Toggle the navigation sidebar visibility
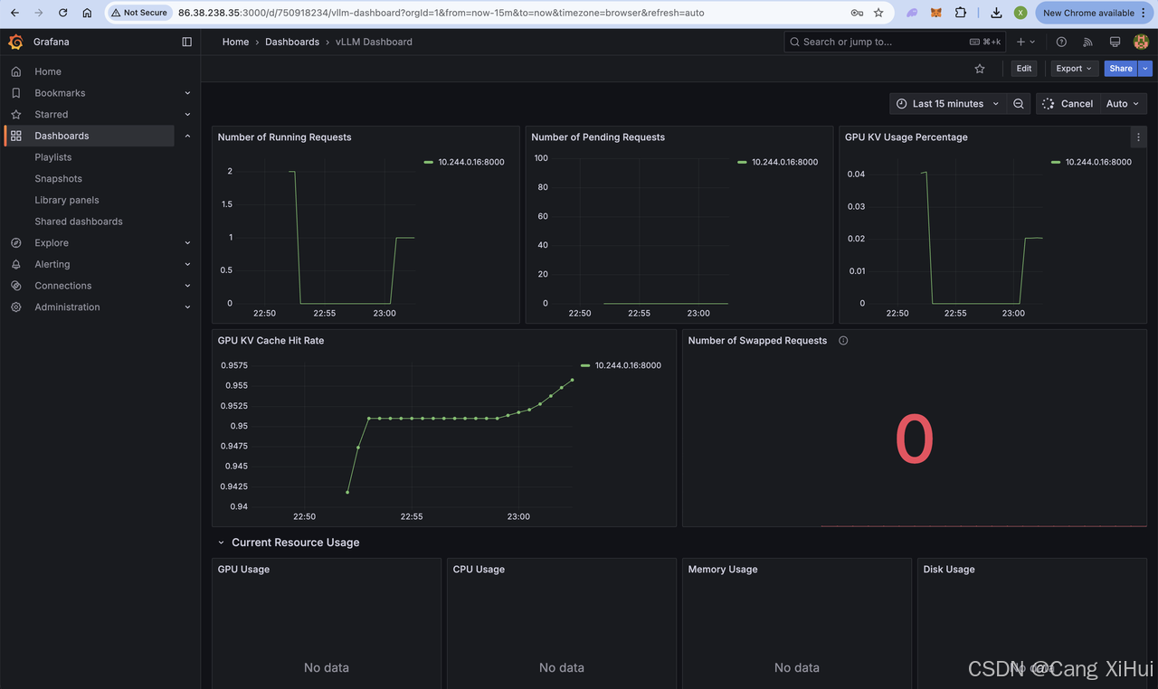 [x=186, y=42]
